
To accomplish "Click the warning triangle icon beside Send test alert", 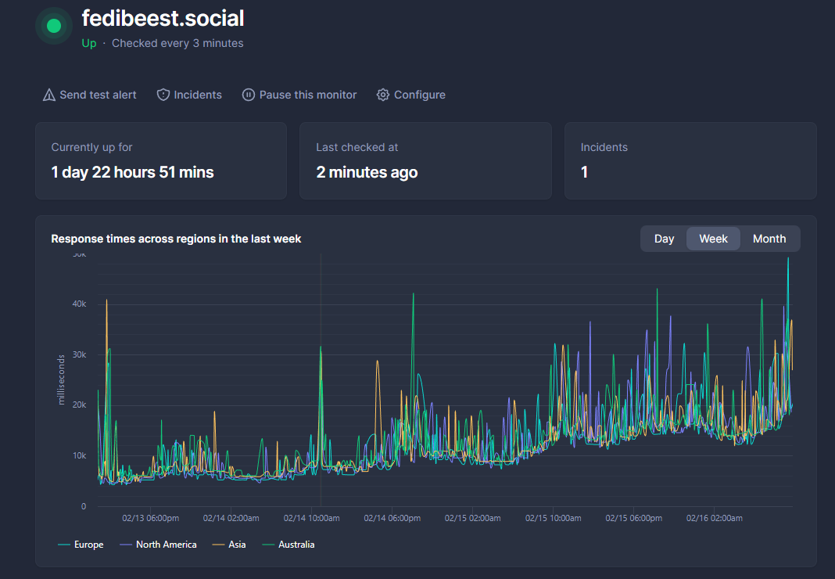I will tap(48, 94).
